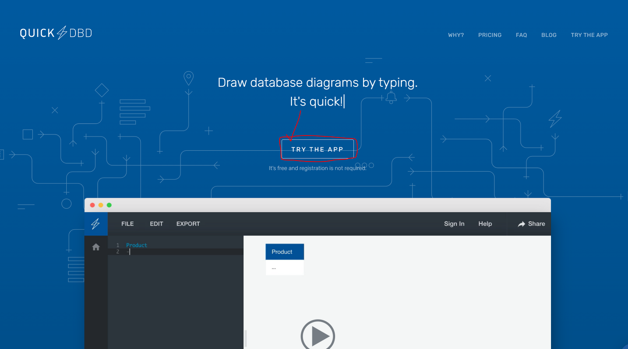Click the lightning bolt icon in app preview
Viewport: 628px width, 349px height.
[x=96, y=224]
